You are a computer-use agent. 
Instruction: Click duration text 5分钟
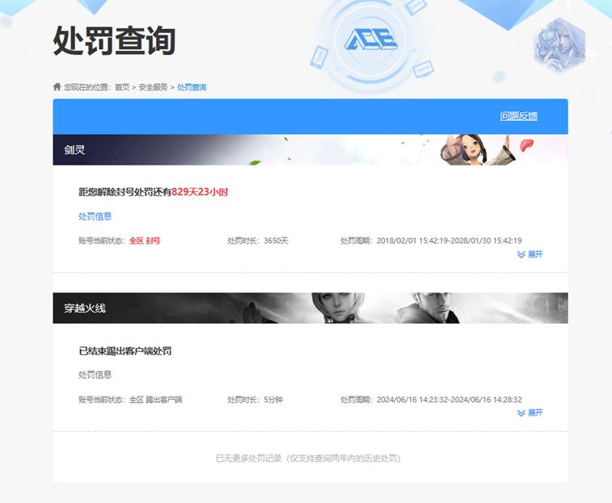click(x=273, y=400)
